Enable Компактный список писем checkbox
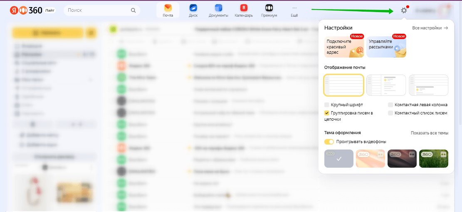Screen dimensions: 462x212 [x=390, y=113]
